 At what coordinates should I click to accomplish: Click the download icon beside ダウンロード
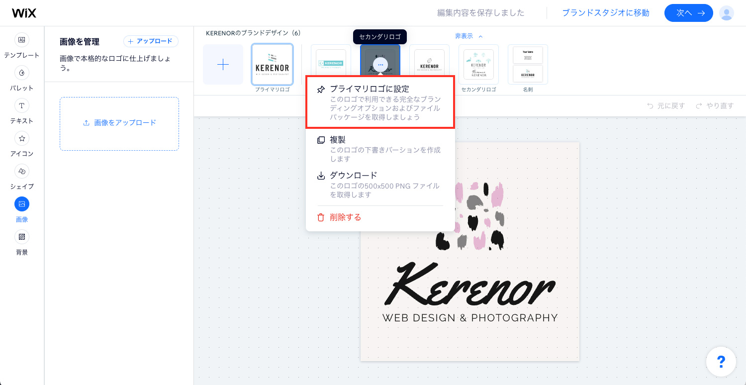(321, 176)
